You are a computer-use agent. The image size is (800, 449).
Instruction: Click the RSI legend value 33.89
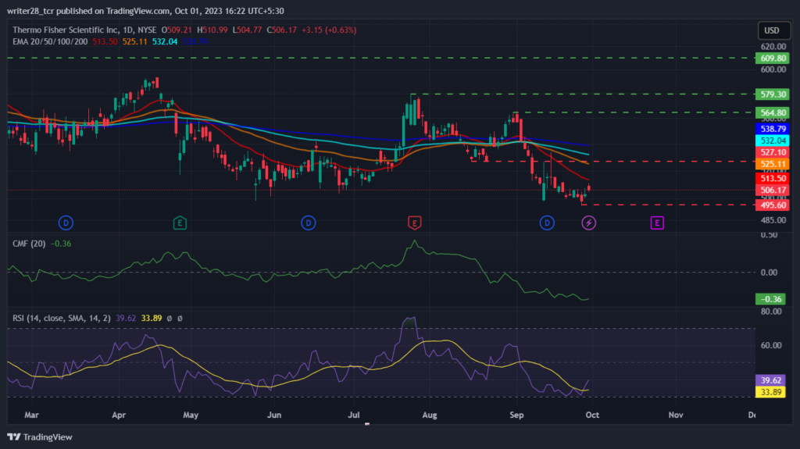point(152,319)
